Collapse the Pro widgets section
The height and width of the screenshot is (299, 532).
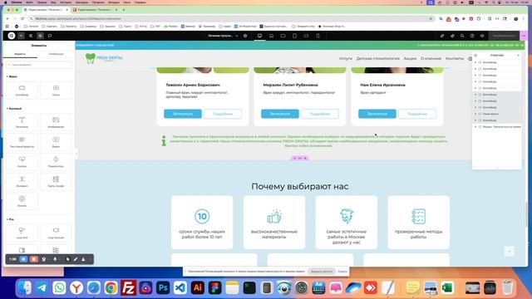coord(10,219)
